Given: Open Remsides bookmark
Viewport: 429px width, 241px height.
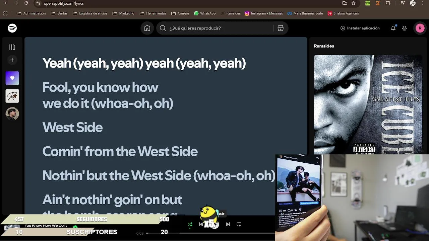Looking at the screenshot, I should tap(230, 13).
